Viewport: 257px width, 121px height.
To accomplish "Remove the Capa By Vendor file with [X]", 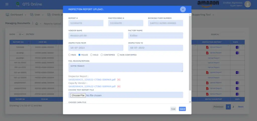I will pyautogui.click(x=119, y=86).
